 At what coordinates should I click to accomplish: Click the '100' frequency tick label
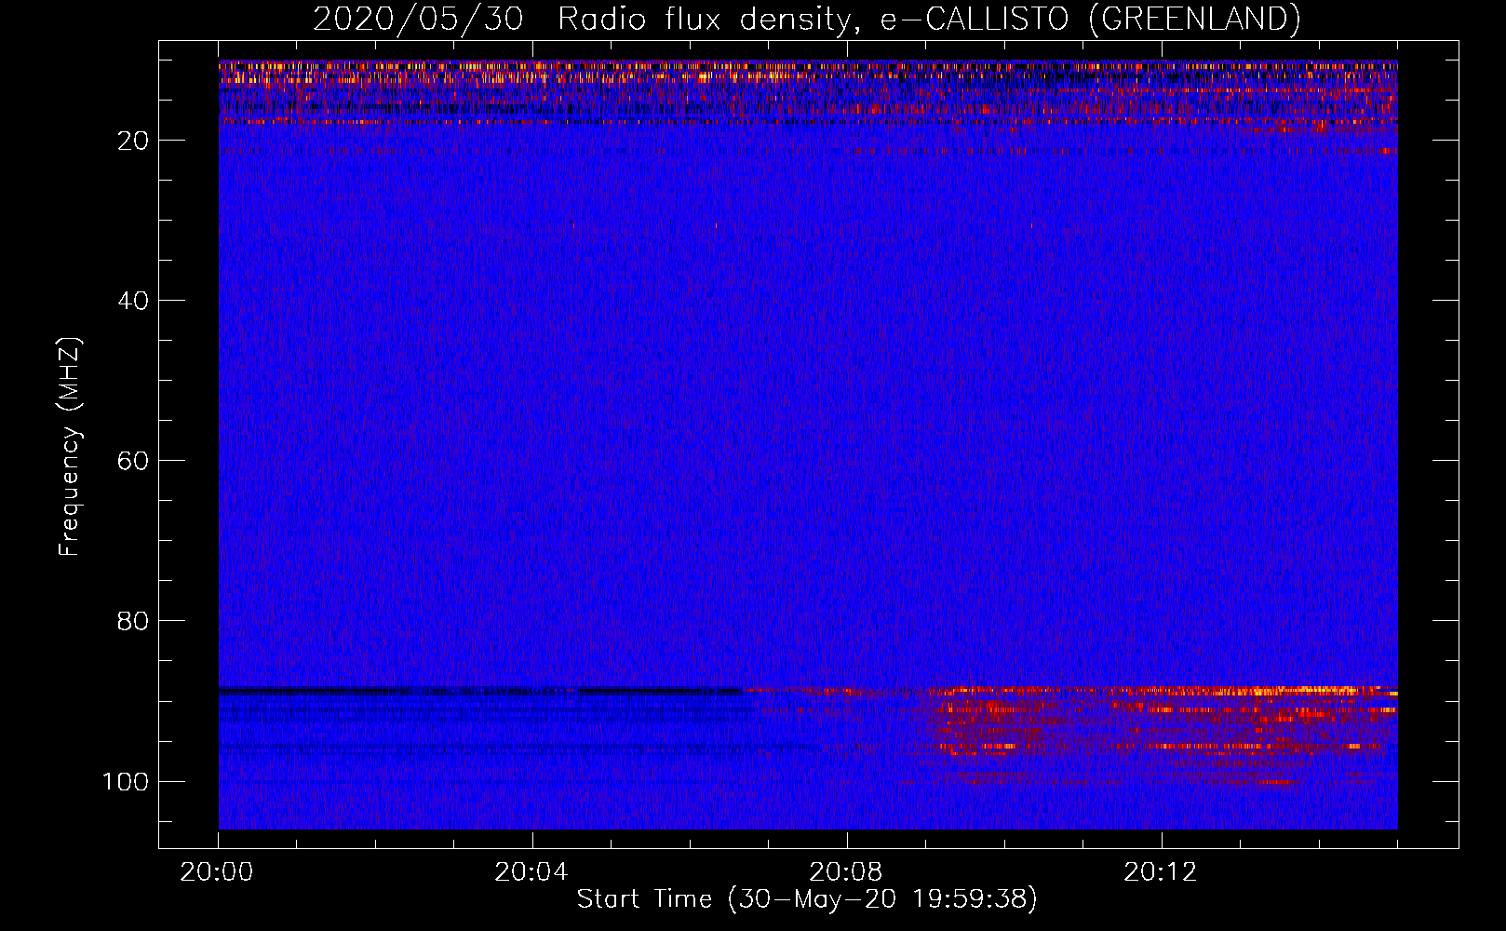click(126, 781)
